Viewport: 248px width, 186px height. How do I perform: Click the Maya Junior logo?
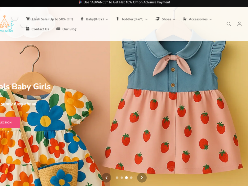(x=6, y=24)
